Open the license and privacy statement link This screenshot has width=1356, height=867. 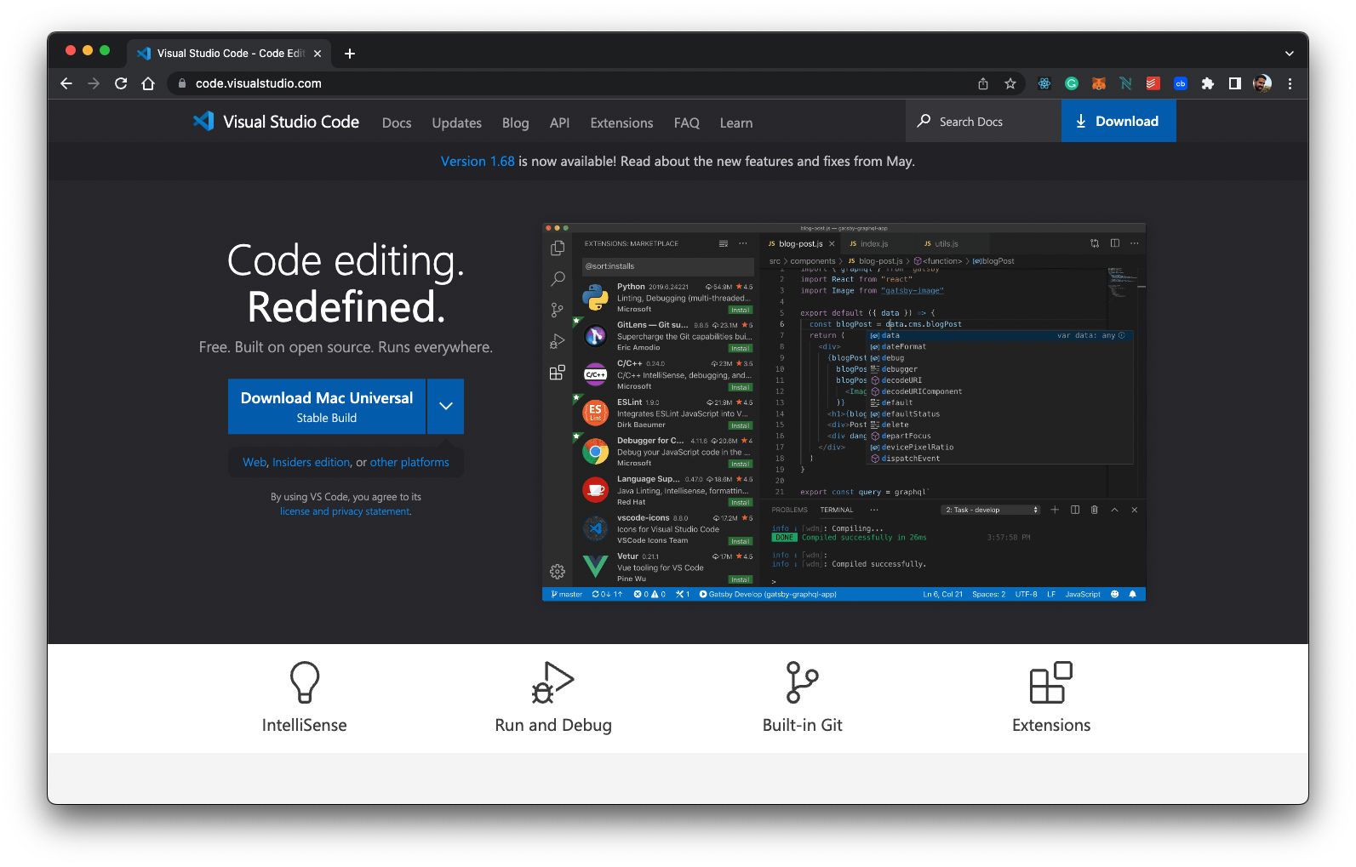point(346,511)
